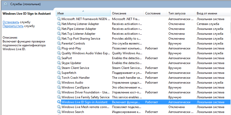Click gear icon of Skype Updater service
231x115 pixels.
59,63
